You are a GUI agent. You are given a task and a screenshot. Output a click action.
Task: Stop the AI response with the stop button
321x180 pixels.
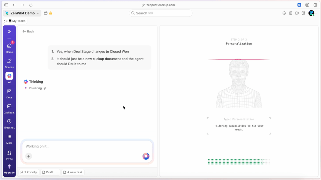pyautogui.click(x=146, y=156)
